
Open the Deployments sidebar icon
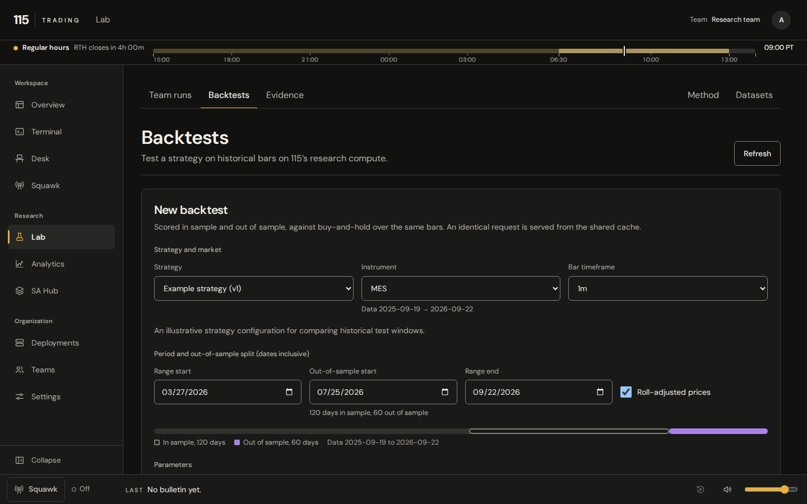[x=20, y=343]
